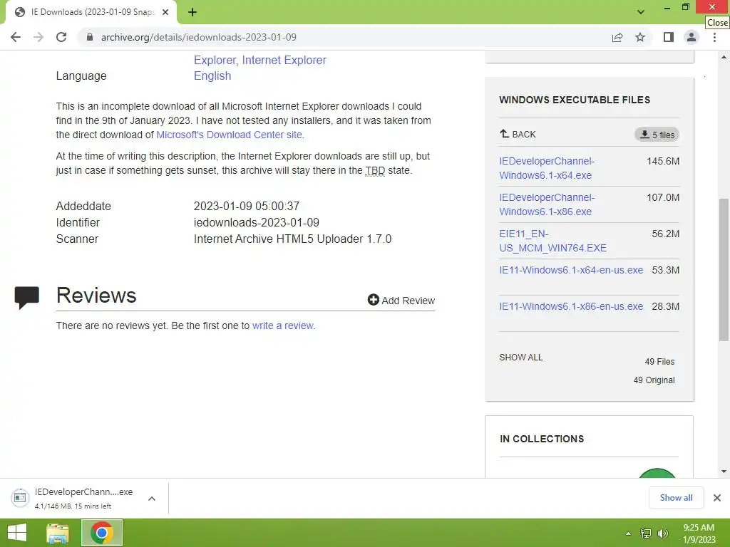Go back with the browser back arrow

16,37
